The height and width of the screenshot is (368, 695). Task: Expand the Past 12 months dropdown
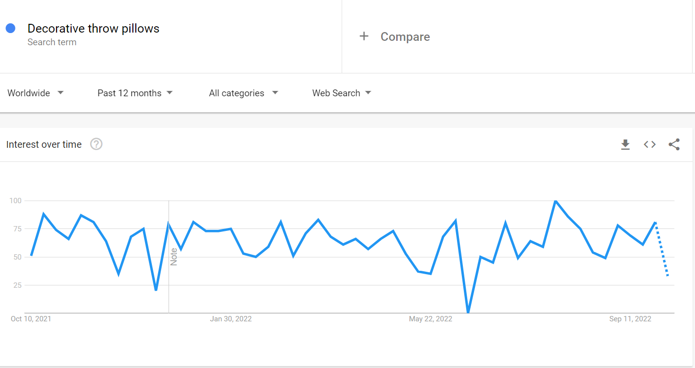(x=135, y=93)
